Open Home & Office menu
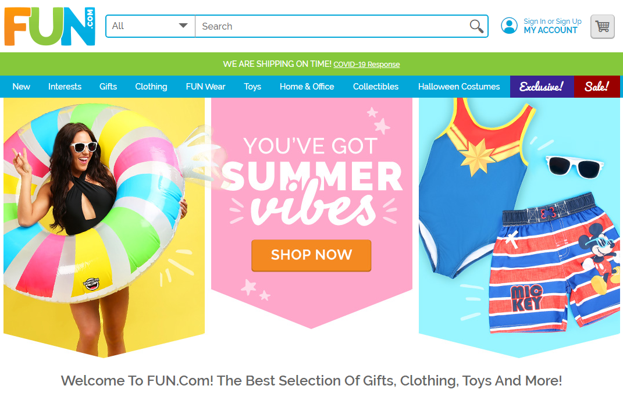The image size is (623, 400). [x=307, y=87]
